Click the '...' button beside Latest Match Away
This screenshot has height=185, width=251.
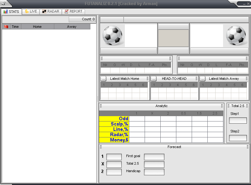[202, 79]
